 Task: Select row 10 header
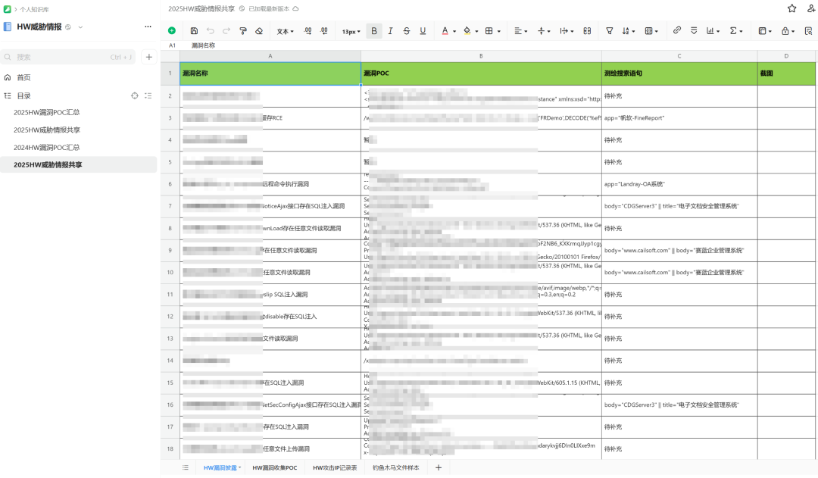pyautogui.click(x=170, y=273)
